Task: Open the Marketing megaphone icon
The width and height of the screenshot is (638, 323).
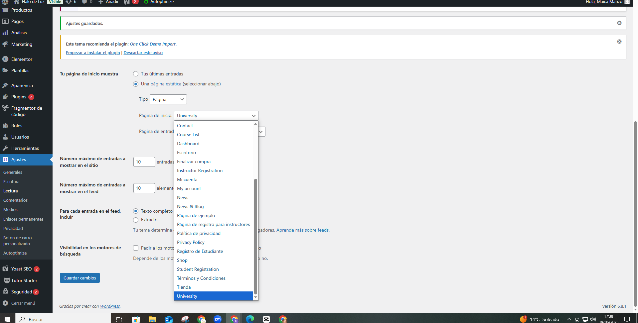Action: 5,44
